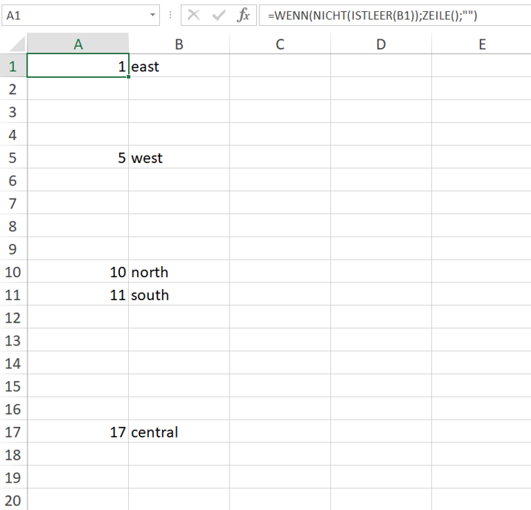Click cell A11 containing 11
Viewport: 531px width, 510px height.
point(78,294)
